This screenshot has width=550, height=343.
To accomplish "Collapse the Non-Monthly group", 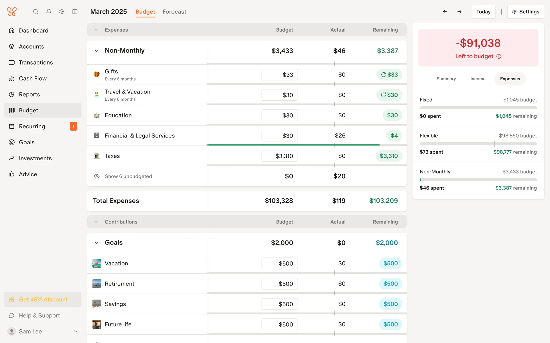I will pyautogui.click(x=97, y=51).
